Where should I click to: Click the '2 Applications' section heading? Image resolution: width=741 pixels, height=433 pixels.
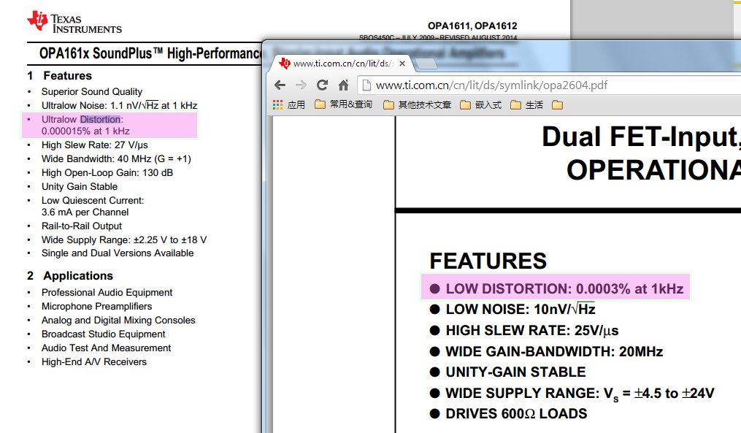pos(70,275)
